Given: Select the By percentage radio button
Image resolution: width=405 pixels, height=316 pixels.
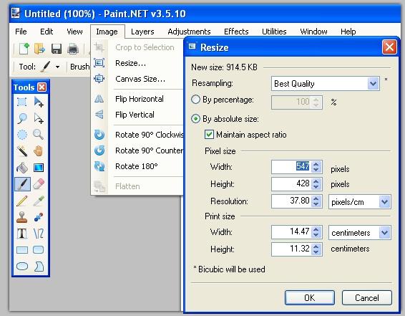Looking at the screenshot, I should (x=195, y=100).
